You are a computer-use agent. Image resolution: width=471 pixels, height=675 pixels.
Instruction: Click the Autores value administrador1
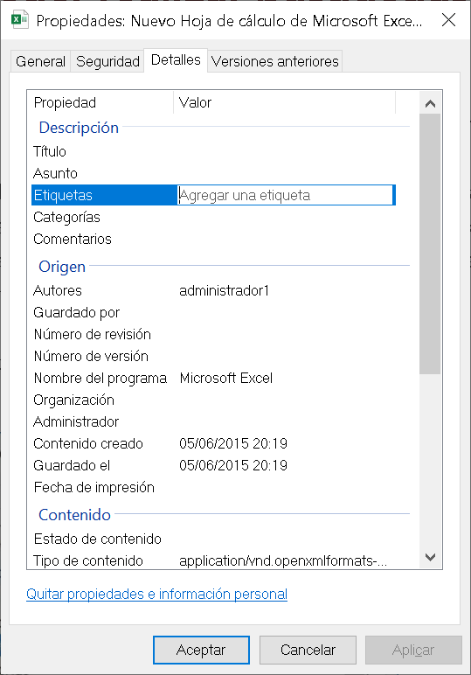pos(224,290)
